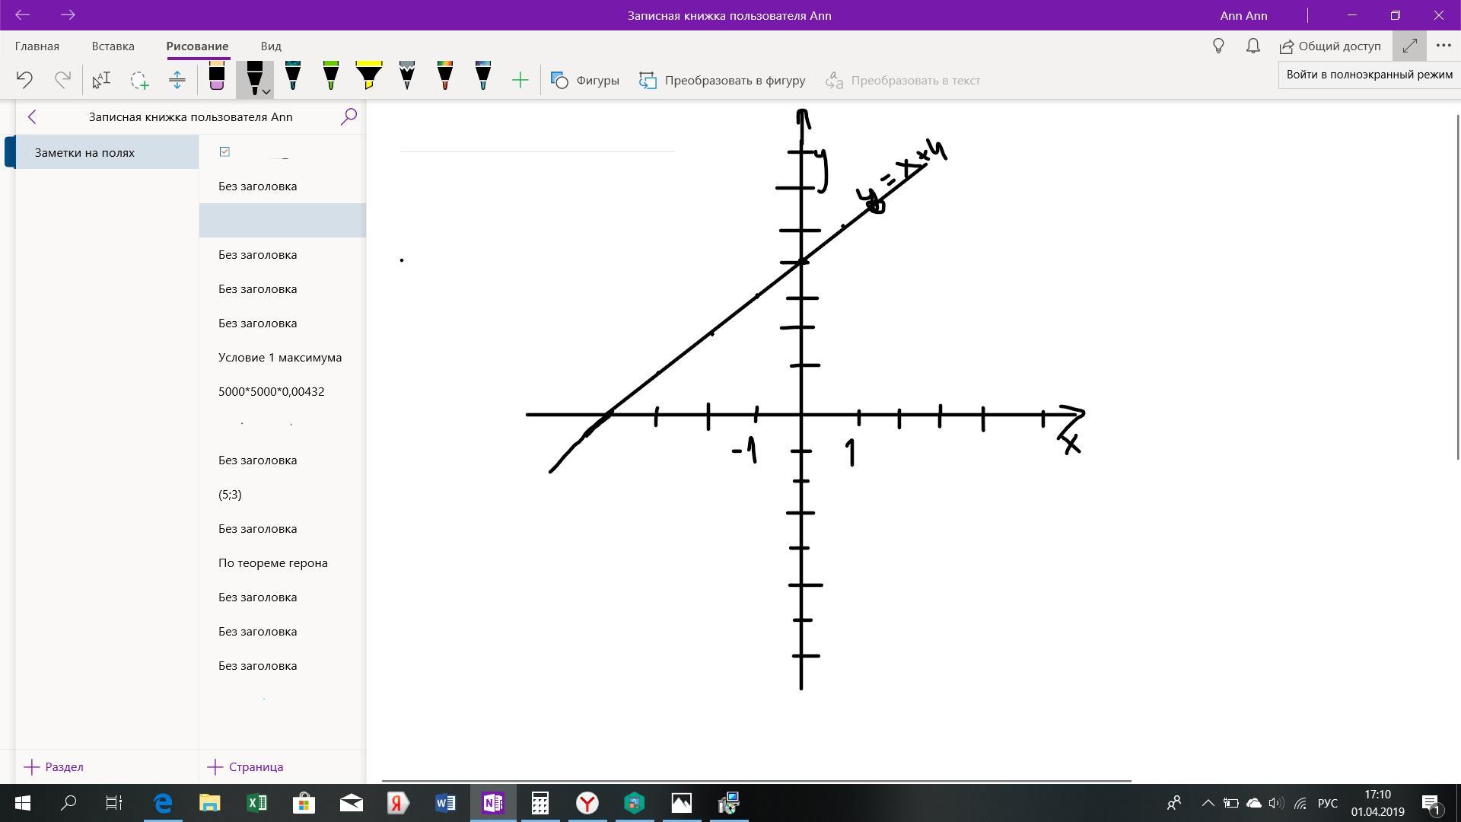1461x822 pixels.
Task: Select the text cursor tool
Action: [x=101, y=80]
